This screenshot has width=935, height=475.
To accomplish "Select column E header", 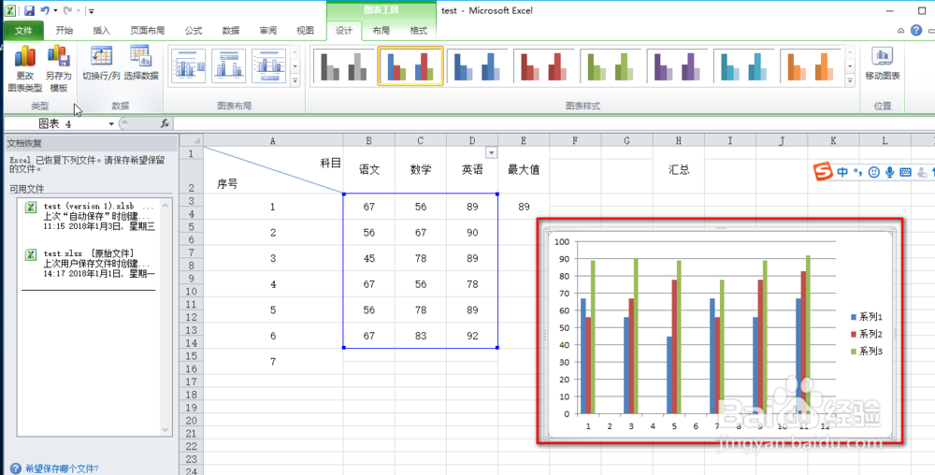I will (x=524, y=140).
